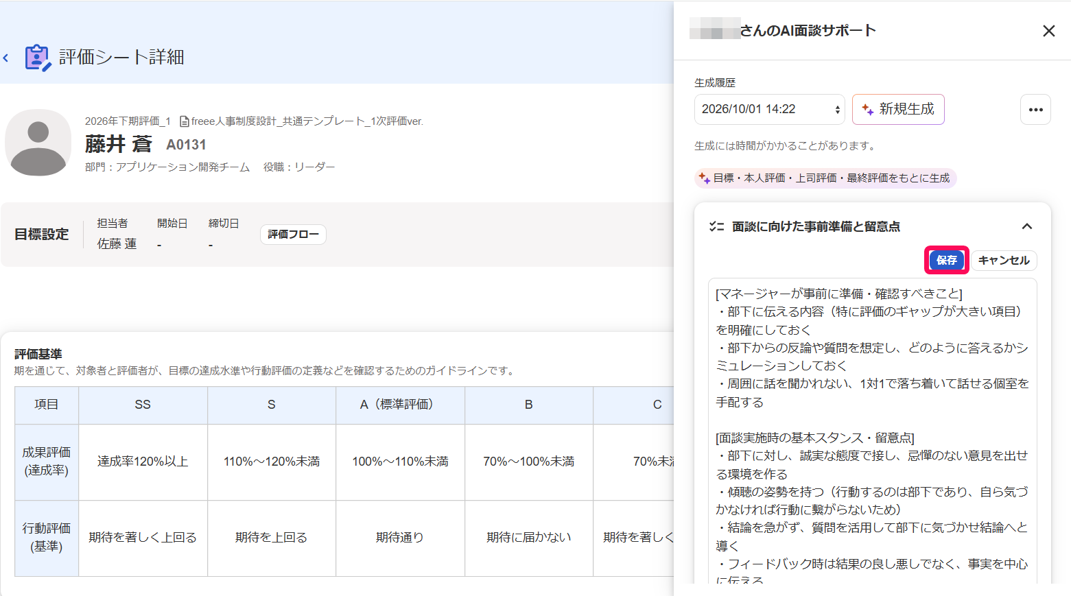The width and height of the screenshot is (1071, 596).
Task: Open the three-dots more options menu
Action: pyautogui.click(x=1035, y=110)
